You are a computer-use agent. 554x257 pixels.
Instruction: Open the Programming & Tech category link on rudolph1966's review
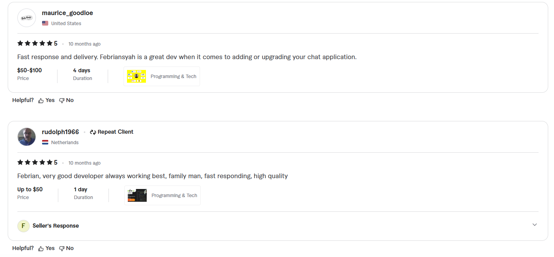pos(174,195)
